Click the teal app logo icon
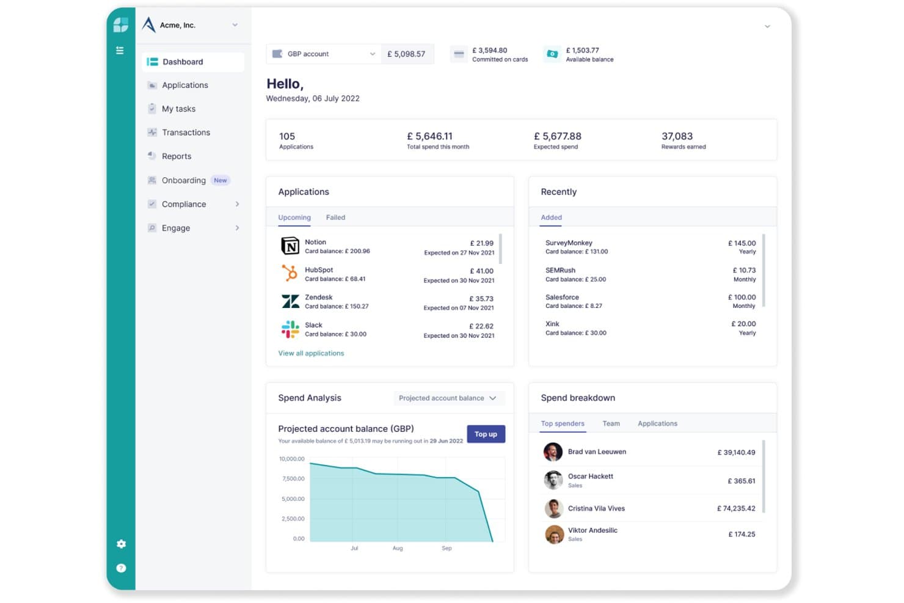Image resolution: width=904 pixels, height=603 pixels. tap(121, 25)
